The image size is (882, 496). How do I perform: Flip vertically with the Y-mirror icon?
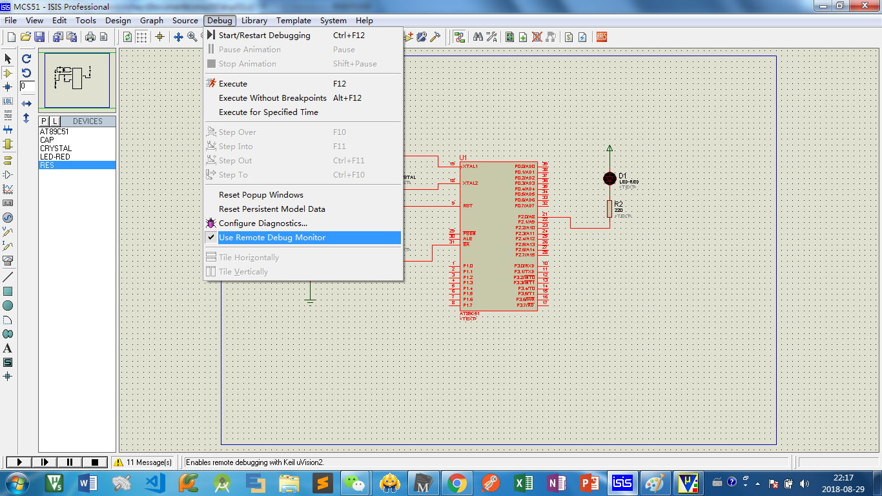pos(26,118)
